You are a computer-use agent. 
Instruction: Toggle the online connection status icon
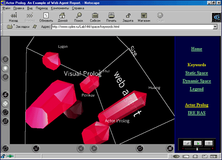coord(10,156)
